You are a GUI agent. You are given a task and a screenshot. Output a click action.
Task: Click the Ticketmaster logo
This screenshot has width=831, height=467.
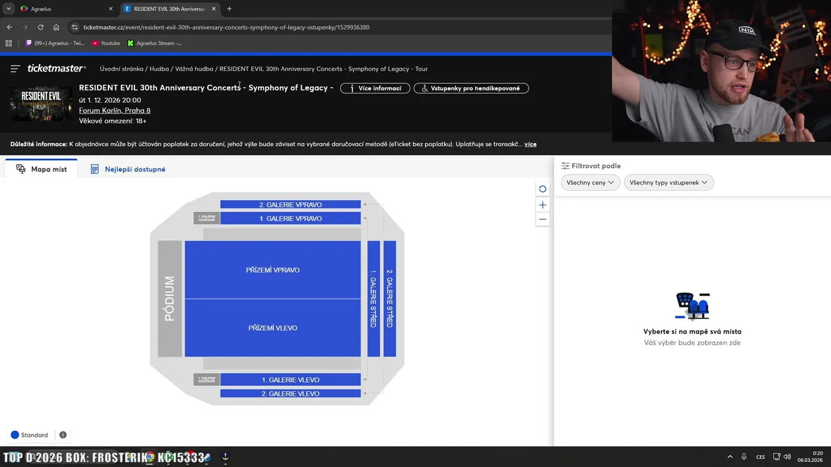[x=56, y=69]
